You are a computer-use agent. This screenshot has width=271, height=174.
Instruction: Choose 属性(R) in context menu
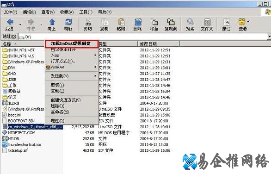tap(72, 121)
